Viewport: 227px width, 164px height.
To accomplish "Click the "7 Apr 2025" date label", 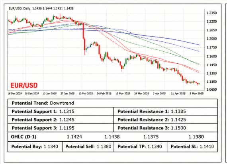I will point(159,94).
